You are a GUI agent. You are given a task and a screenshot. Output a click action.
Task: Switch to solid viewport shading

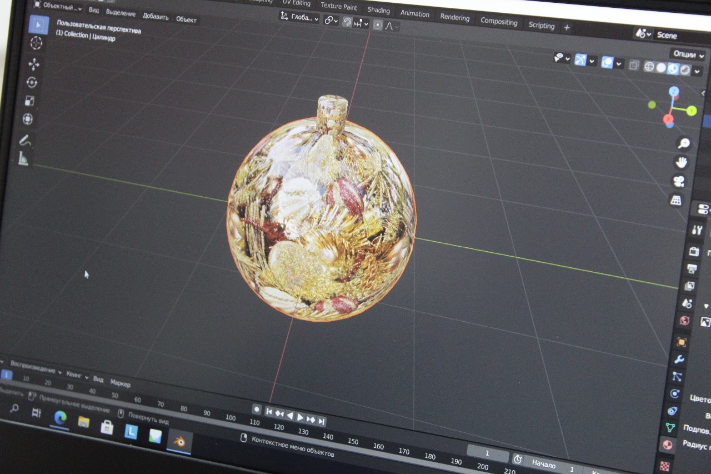pos(660,68)
